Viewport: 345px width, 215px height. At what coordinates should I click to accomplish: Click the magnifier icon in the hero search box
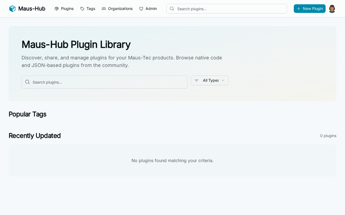[x=27, y=82]
